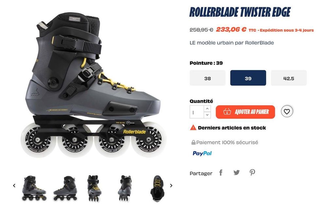327x210 pixels.
Task: Show previous thumbnails with left arrow
Action: point(14,185)
